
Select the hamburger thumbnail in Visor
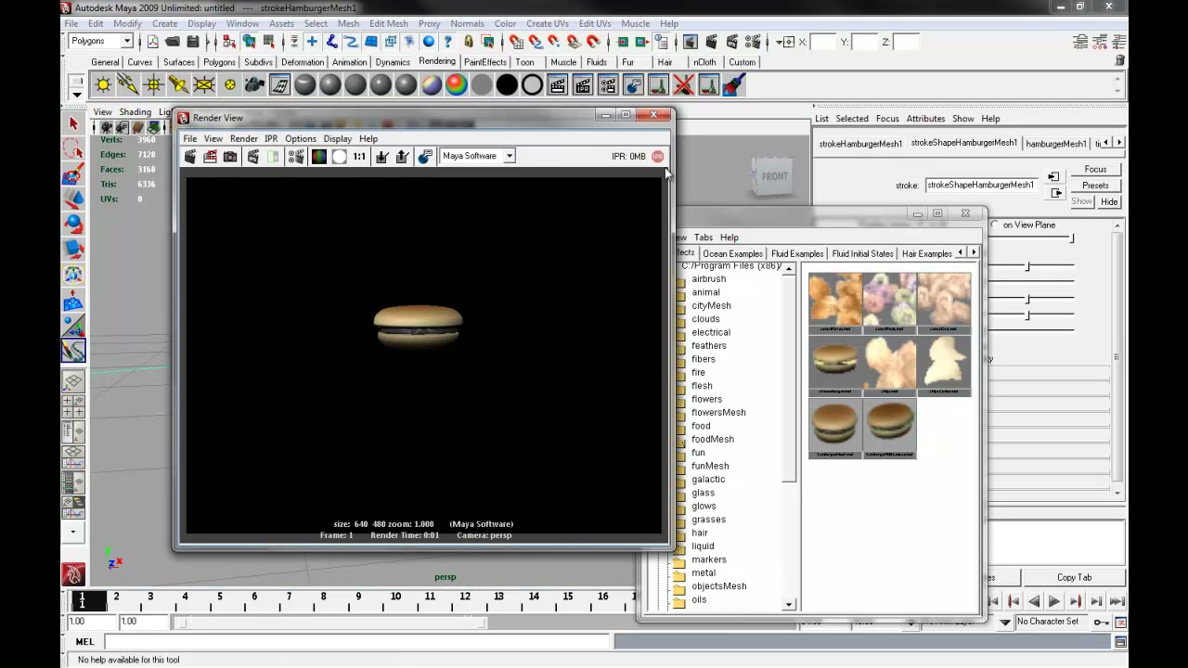pos(834,429)
